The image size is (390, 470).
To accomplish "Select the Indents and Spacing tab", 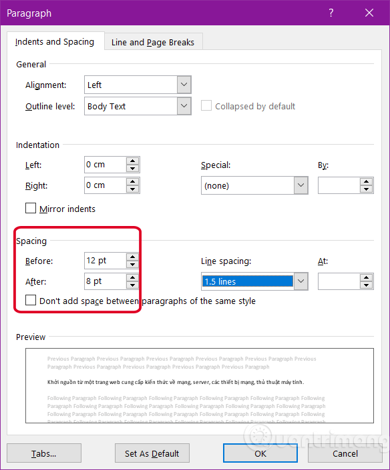I will 55,41.
